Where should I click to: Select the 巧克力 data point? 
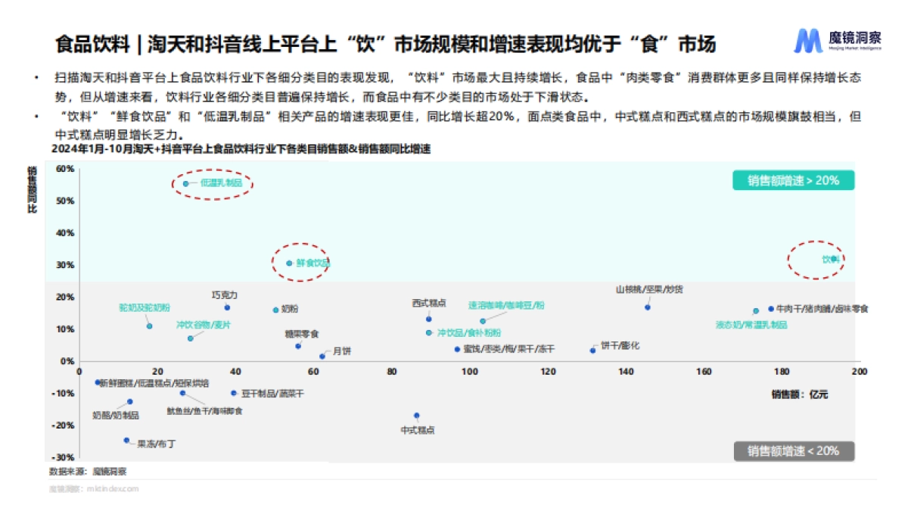point(227,307)
